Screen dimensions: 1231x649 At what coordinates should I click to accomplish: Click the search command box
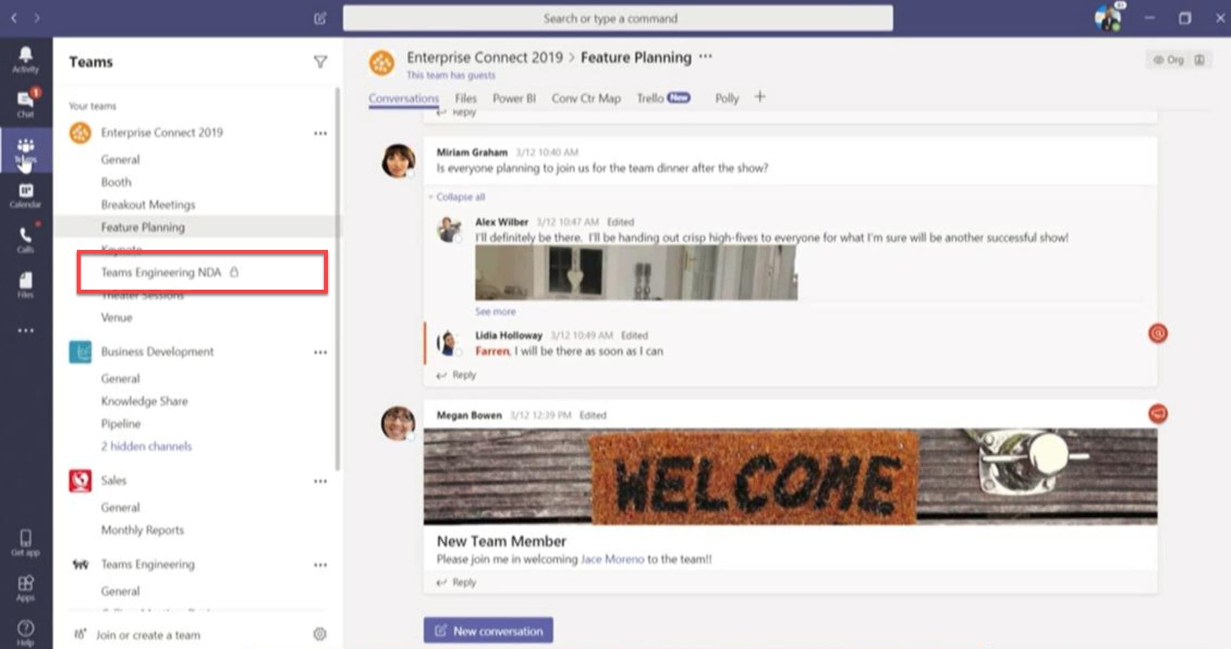(x=618, y=19)
